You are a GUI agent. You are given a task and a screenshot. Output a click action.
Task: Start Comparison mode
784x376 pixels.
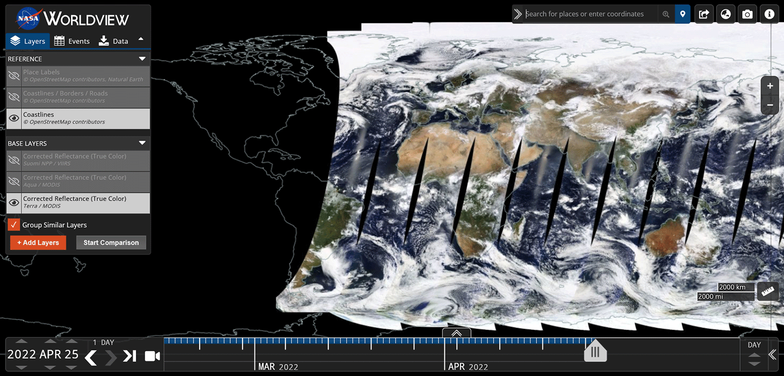(x=111, y=242)
